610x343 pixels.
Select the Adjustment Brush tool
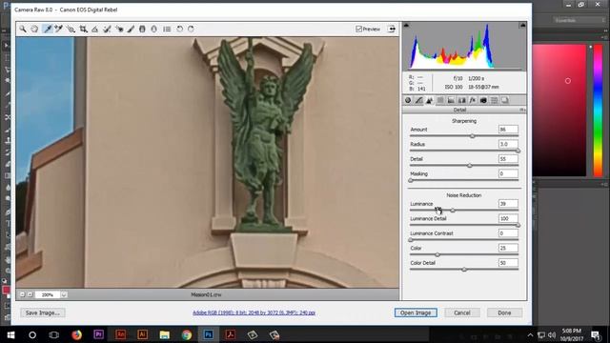click(x=131, y=29)
